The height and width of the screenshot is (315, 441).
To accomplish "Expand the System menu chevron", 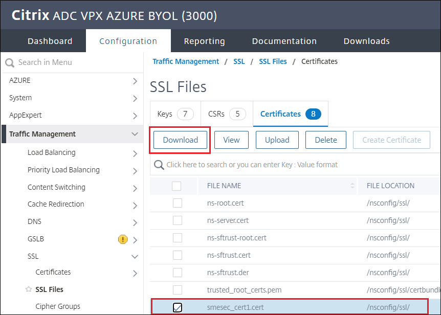I will click(x=135, y=99).
